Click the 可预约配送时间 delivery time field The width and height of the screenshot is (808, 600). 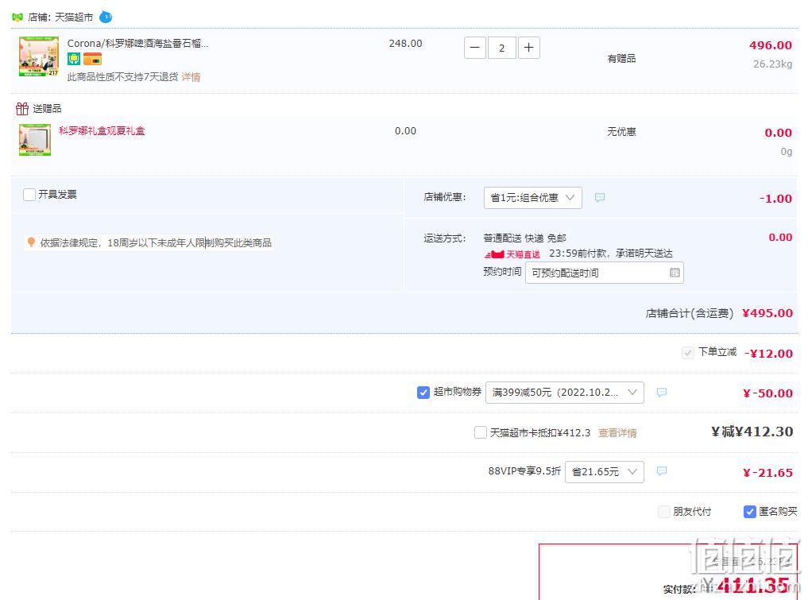click(x=605, y=273)
